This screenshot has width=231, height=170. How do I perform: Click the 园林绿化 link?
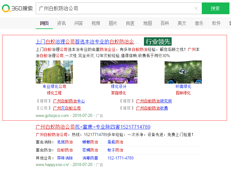click(x=183, y=93)
